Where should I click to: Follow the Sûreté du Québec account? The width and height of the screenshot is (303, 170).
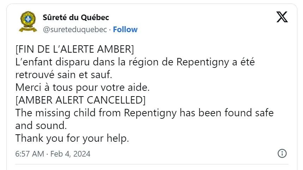coord(125,29)
